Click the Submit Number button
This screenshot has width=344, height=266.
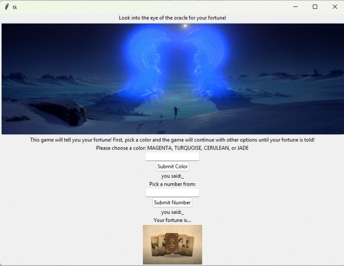pyautogui.click(x=172, y=202)
